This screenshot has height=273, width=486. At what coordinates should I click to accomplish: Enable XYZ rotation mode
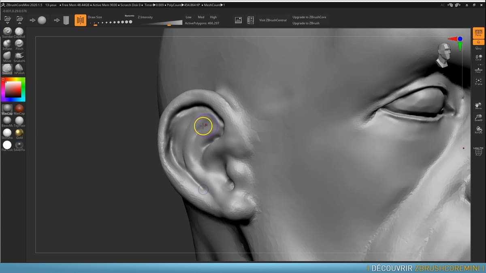click(478, 48)
